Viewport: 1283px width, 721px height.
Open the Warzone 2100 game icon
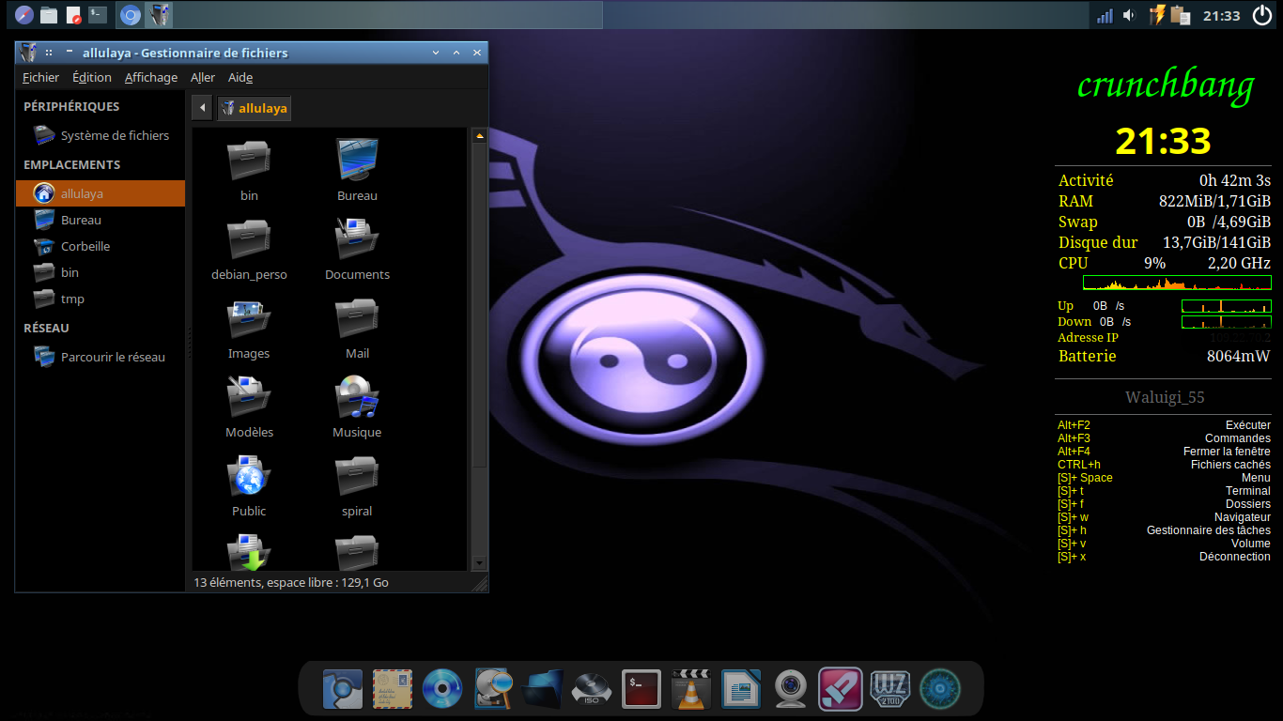[x=889, y=689]
